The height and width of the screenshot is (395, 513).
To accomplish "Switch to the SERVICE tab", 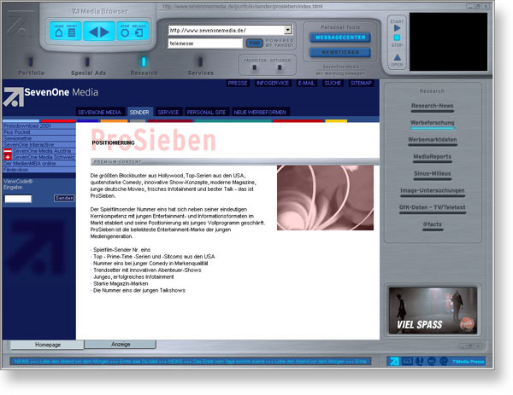I will tap(168, 112).
